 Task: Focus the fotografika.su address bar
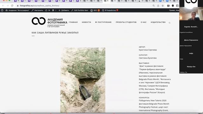83,6
